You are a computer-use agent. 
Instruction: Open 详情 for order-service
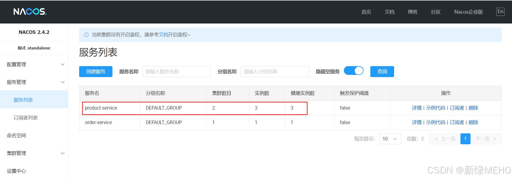pyautogui.click(x=417, y=122)
